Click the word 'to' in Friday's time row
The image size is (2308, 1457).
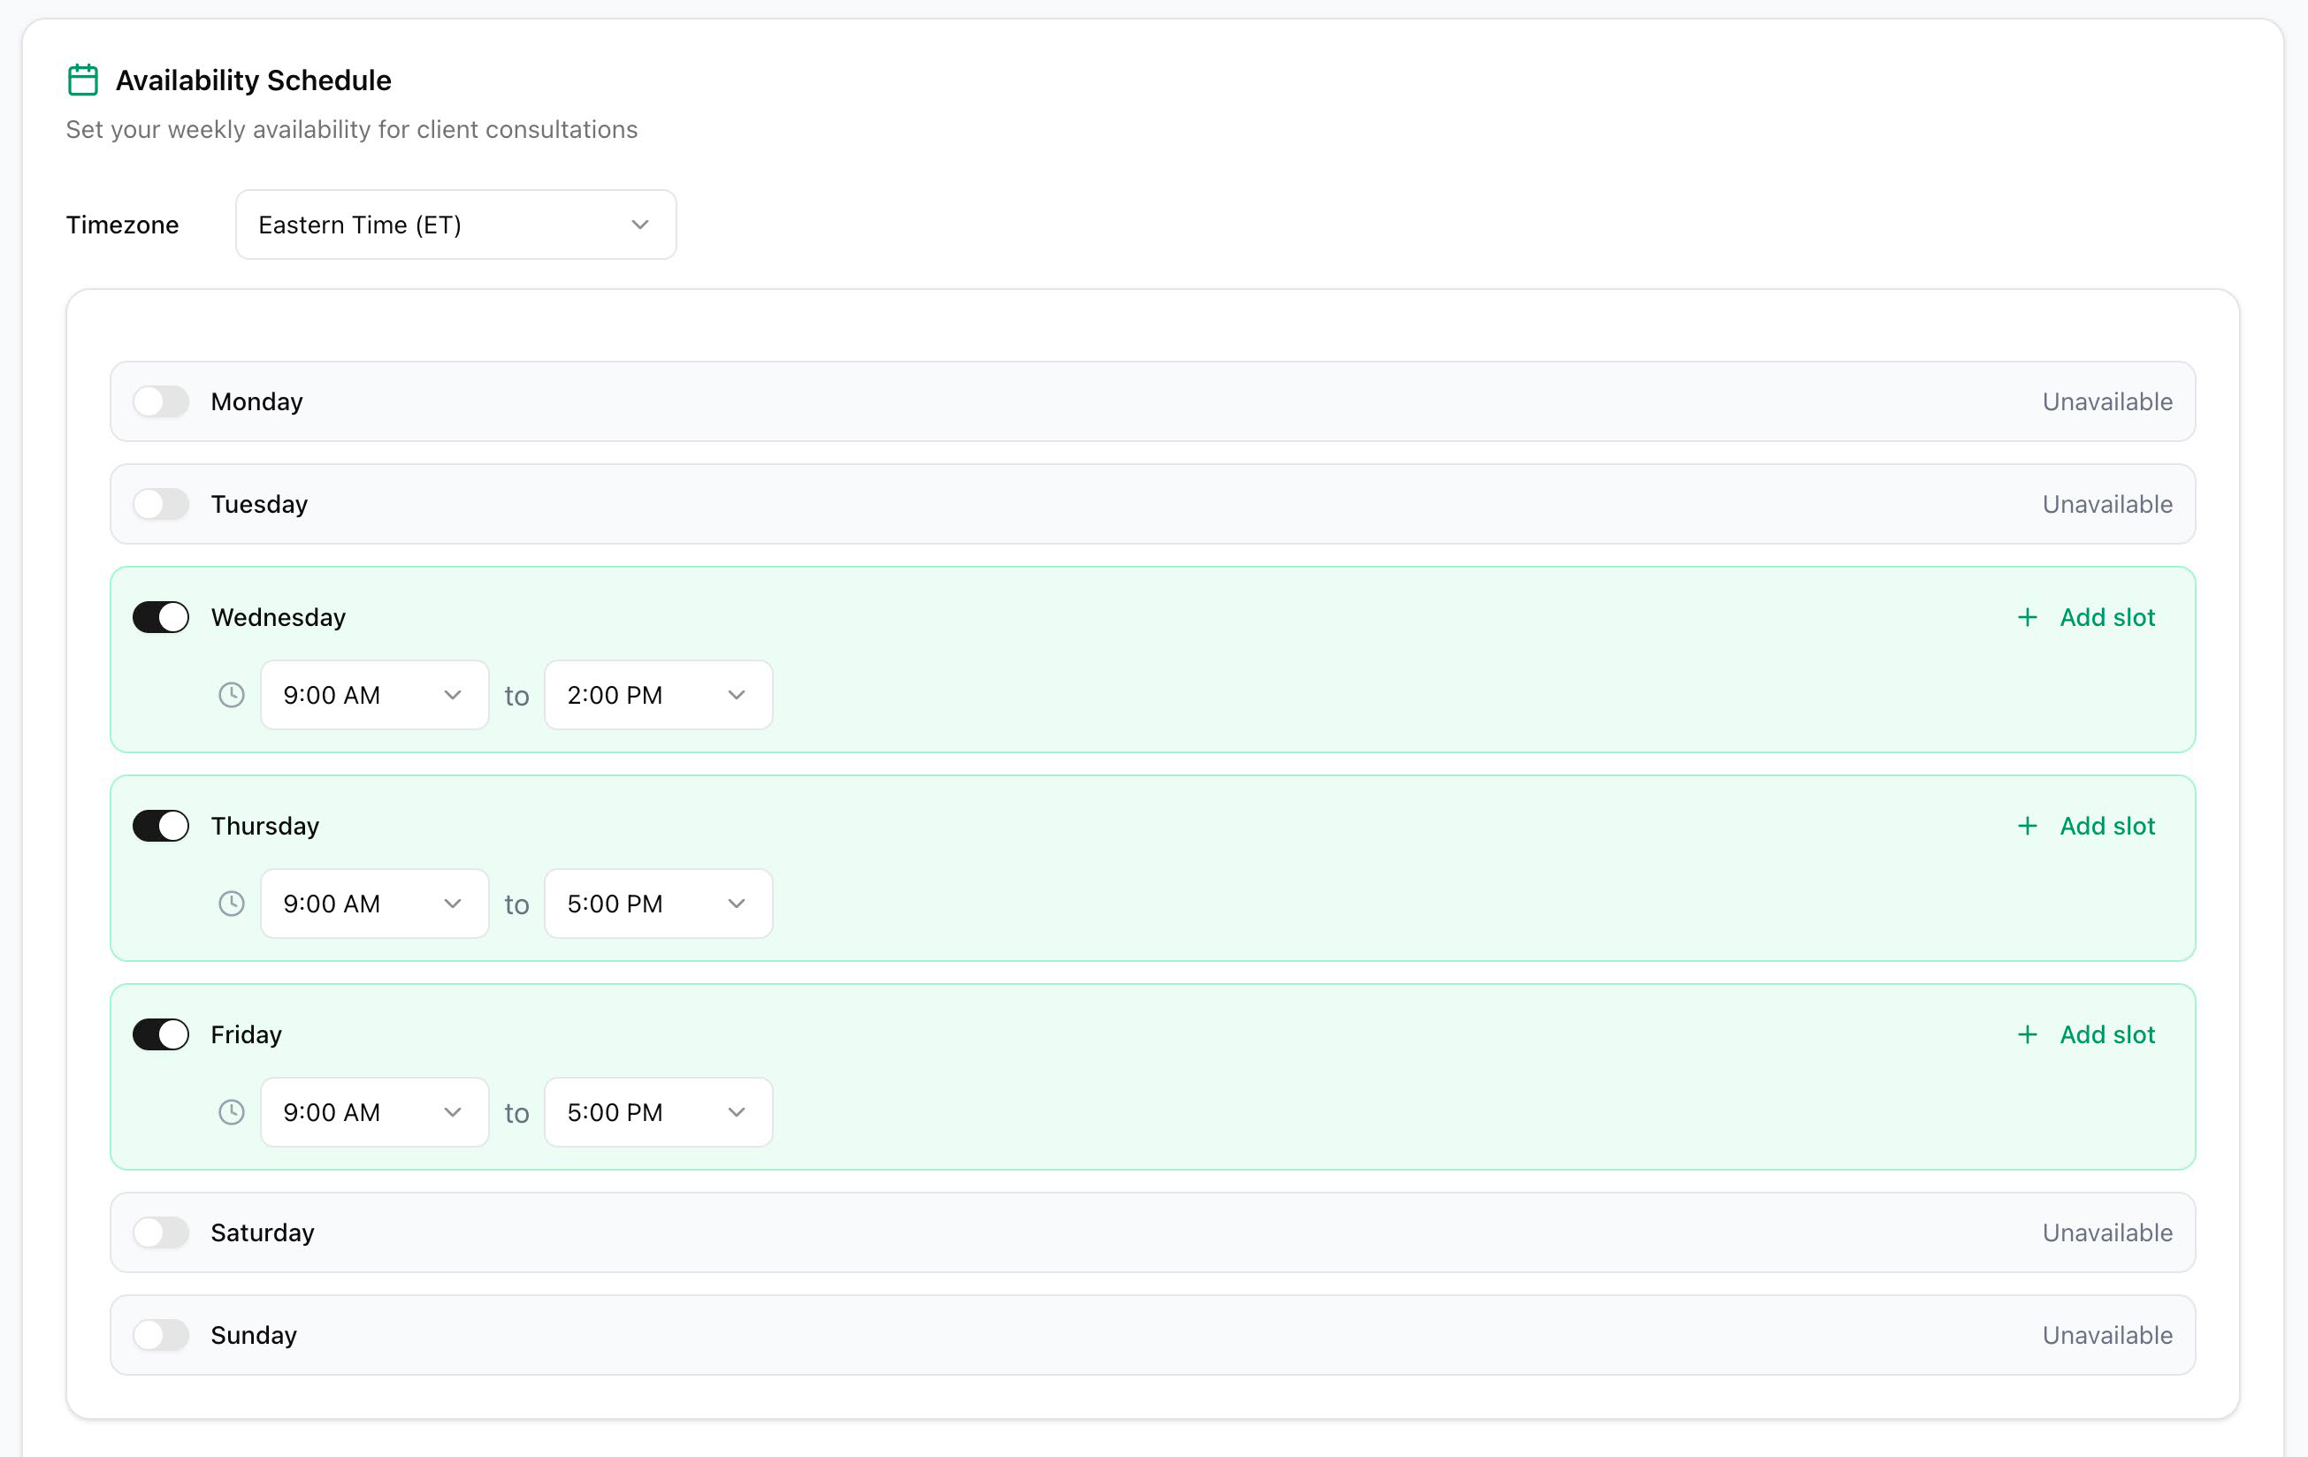tap(516, 1114)
